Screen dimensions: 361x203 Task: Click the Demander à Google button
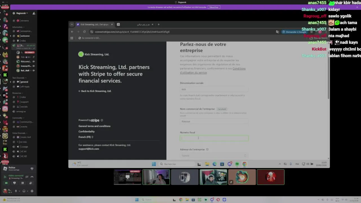tap(294, 32)
